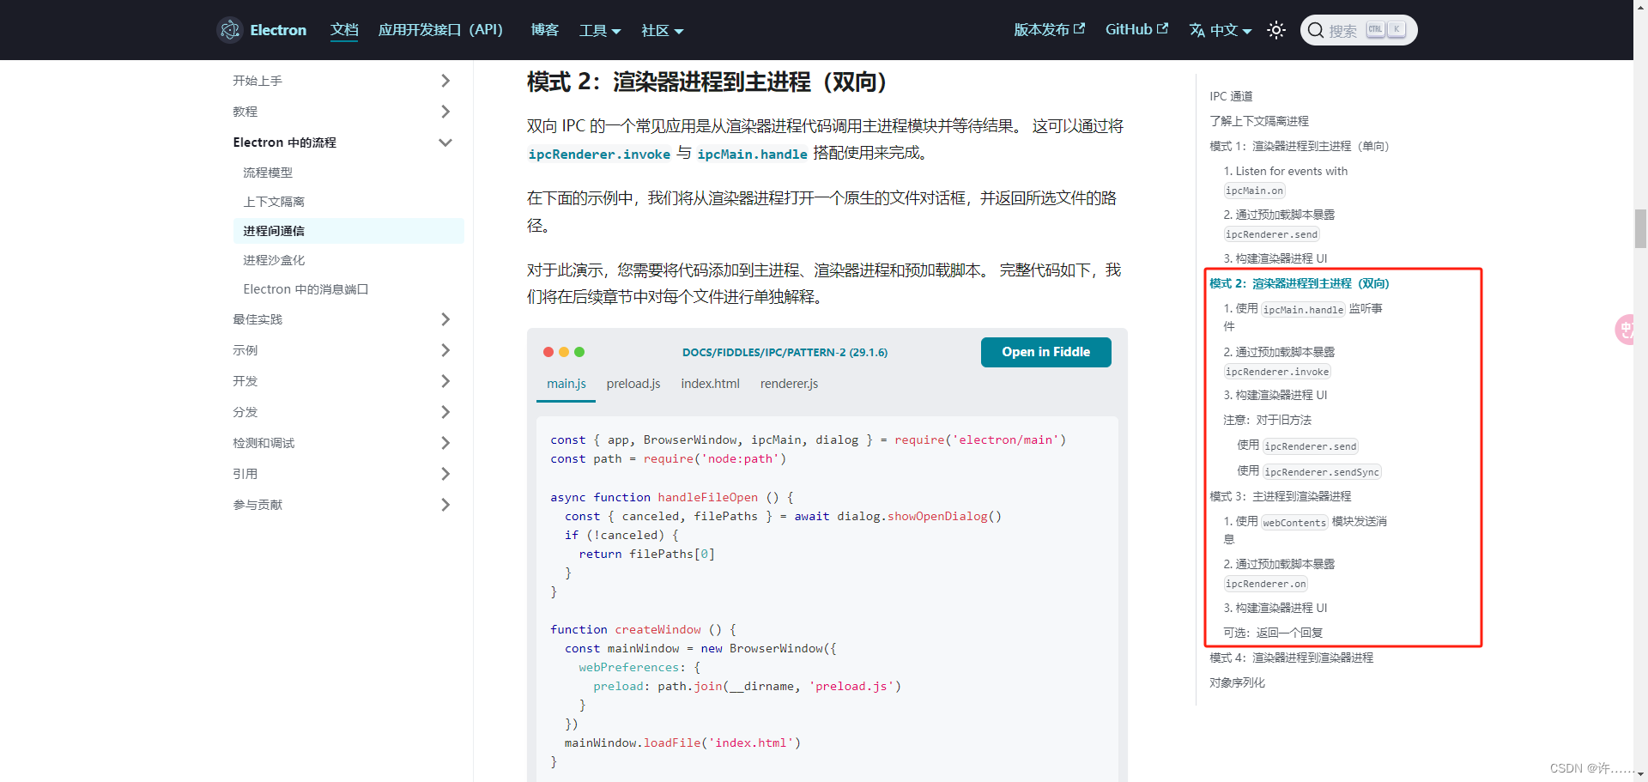Jump to 模式 4 渲染器进程到渲染器进程
This screenshot has height=782, width=1648.
[1291, 658]
